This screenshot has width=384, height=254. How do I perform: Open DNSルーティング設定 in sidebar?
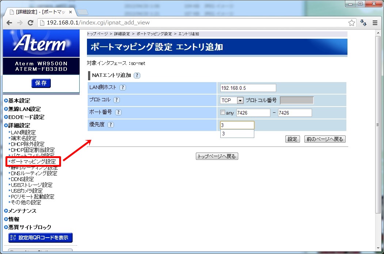coord(34,173)
